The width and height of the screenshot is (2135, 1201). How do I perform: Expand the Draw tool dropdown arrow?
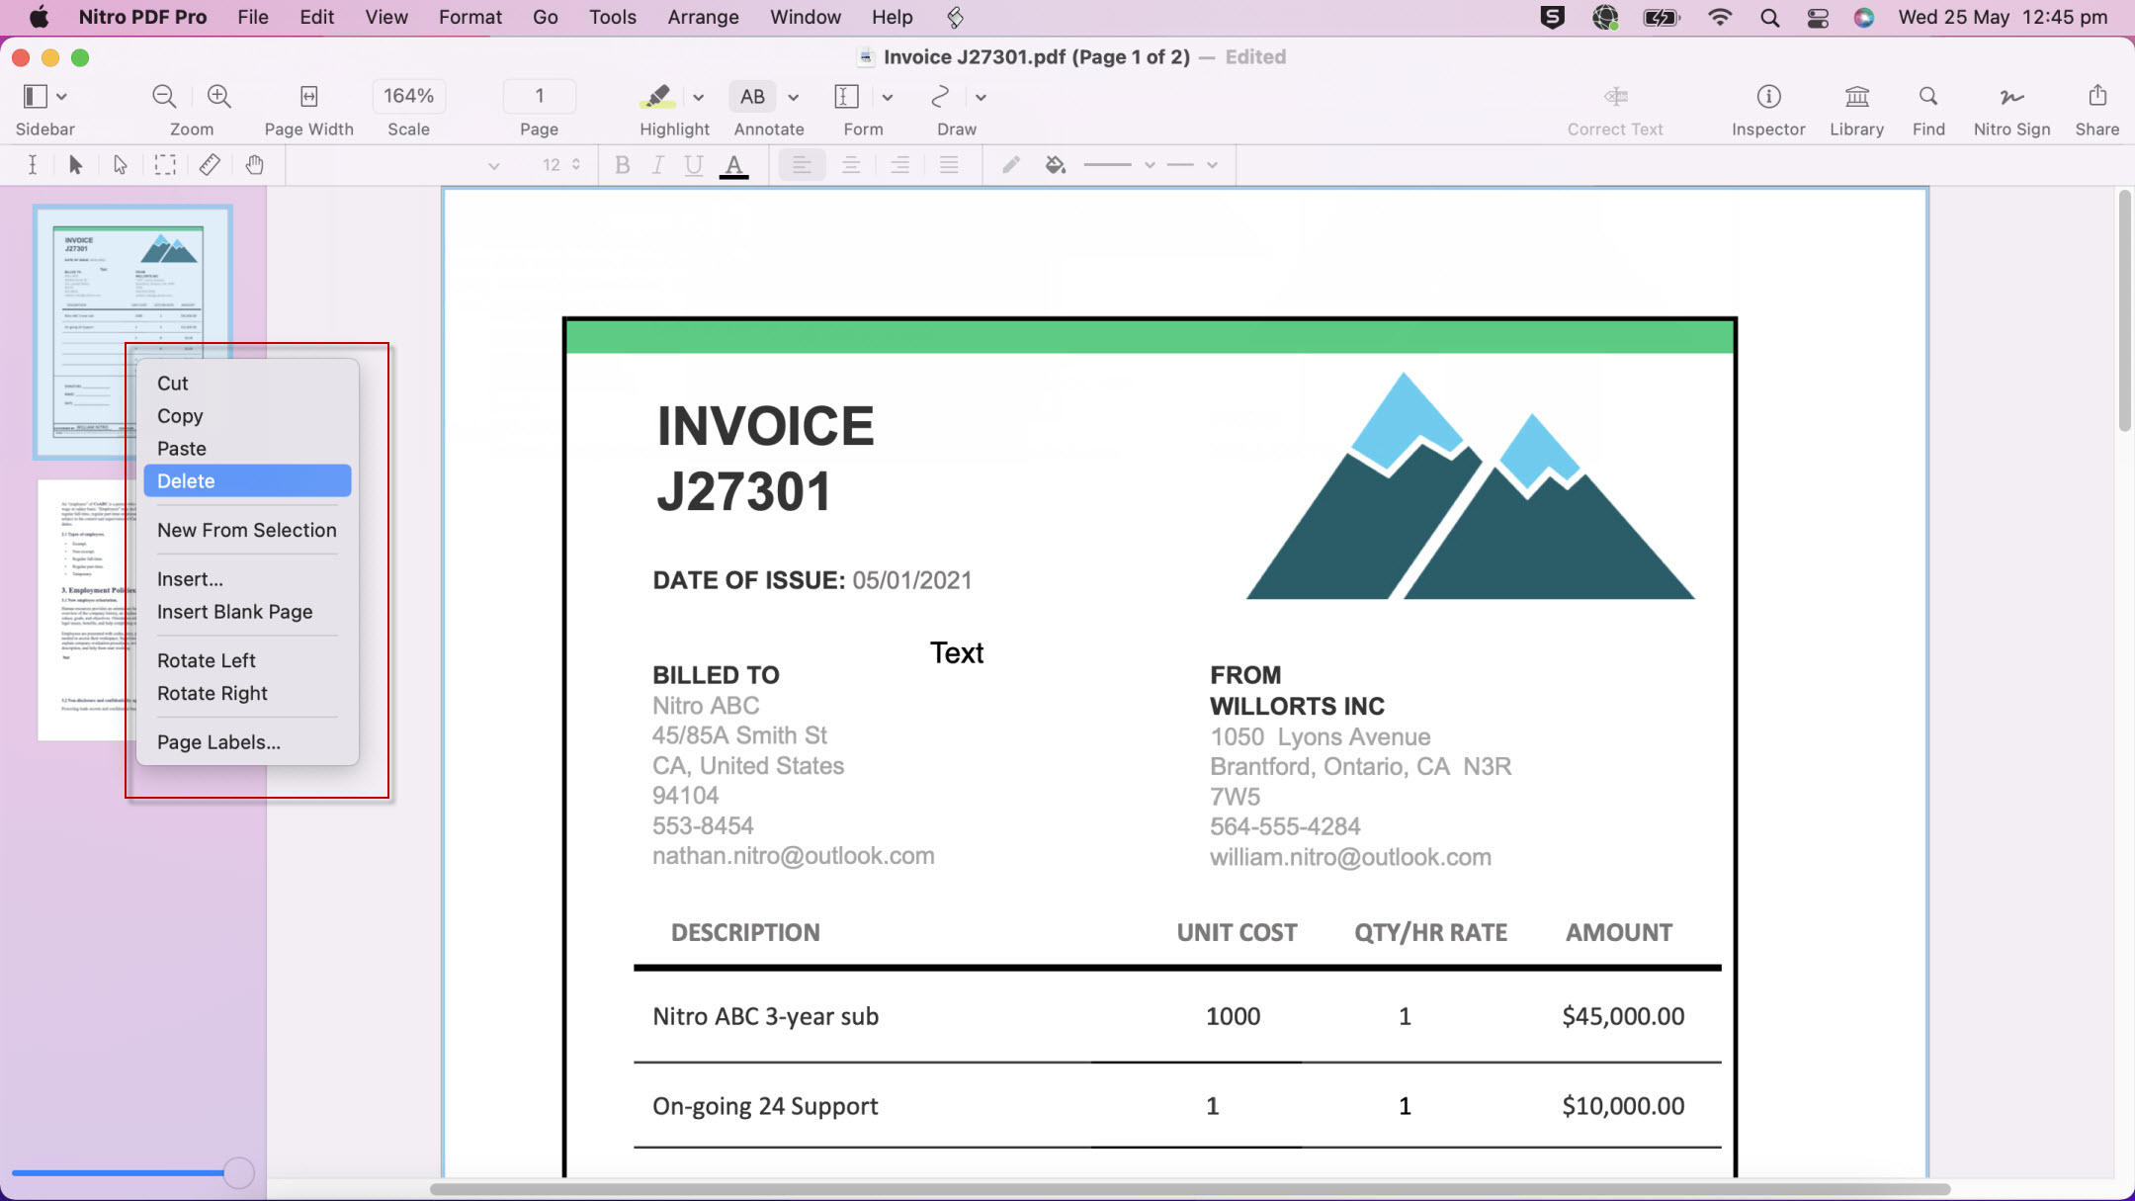[981, 97]
